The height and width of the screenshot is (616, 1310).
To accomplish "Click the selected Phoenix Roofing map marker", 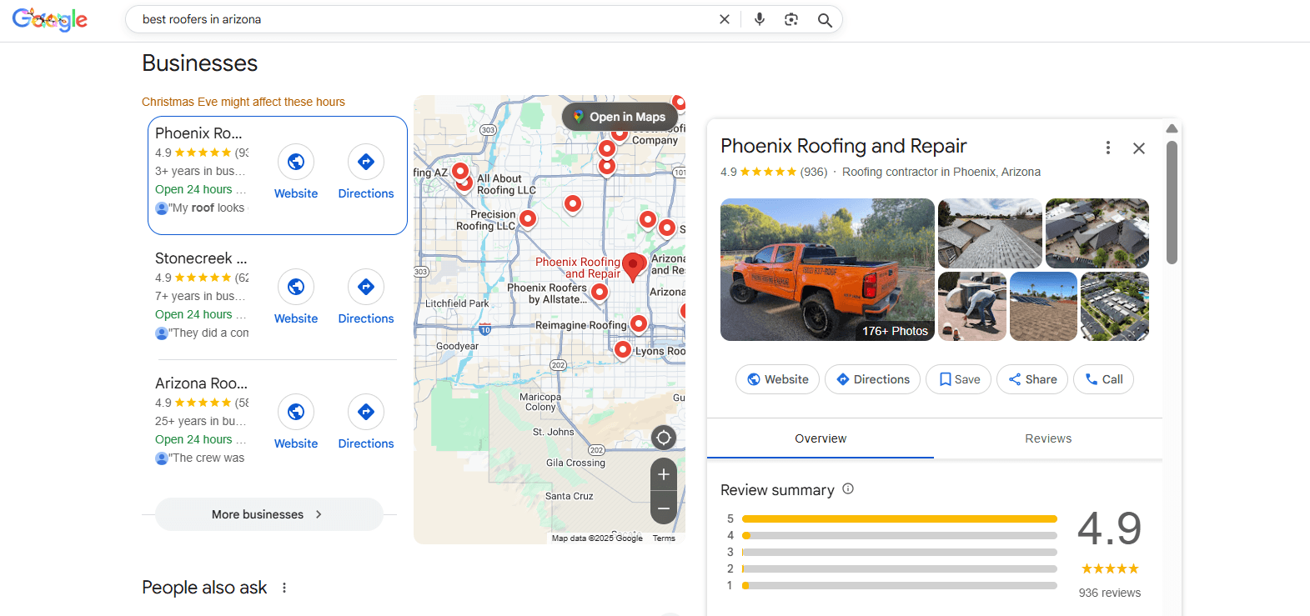I will pos(634,266).
